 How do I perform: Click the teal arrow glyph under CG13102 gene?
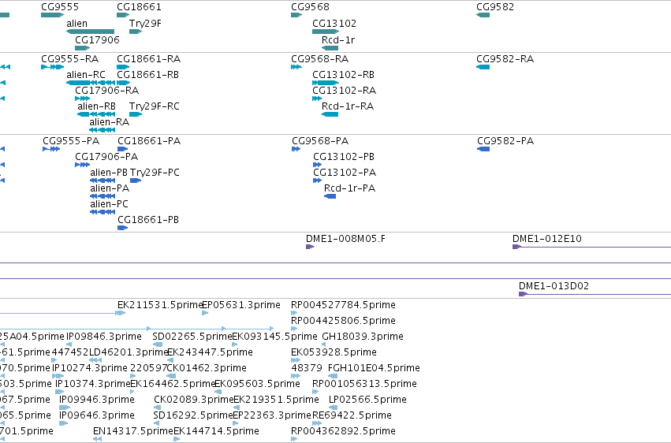(326, 32)
